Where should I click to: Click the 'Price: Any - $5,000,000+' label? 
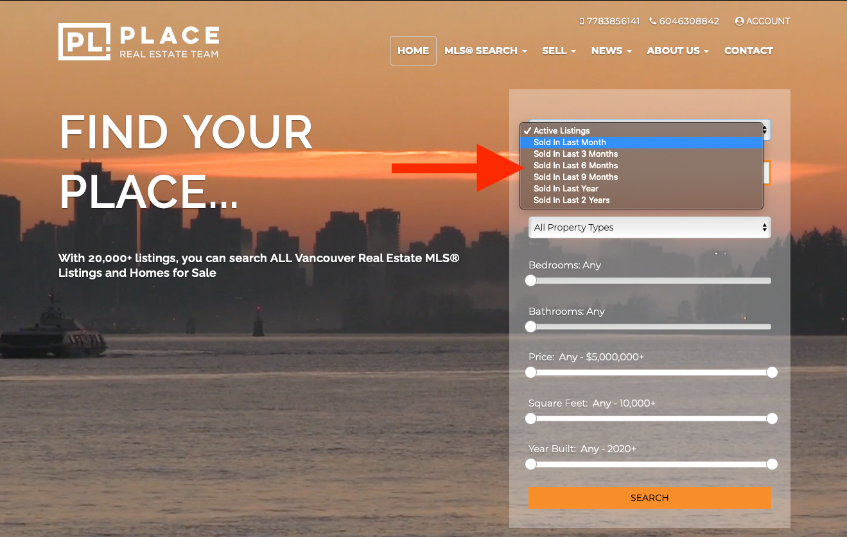pos(586,357)
